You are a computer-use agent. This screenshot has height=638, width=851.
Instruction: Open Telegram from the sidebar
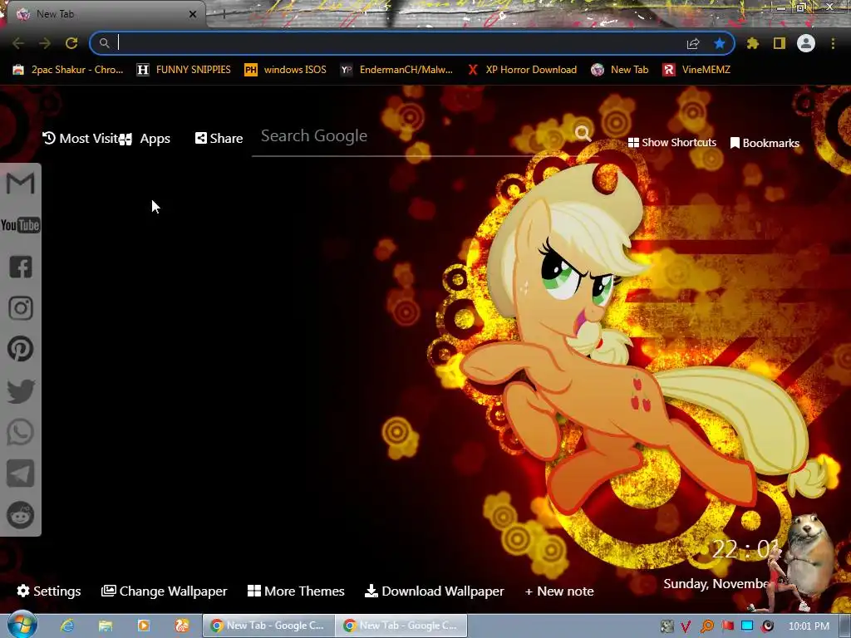tap(21, 474)
